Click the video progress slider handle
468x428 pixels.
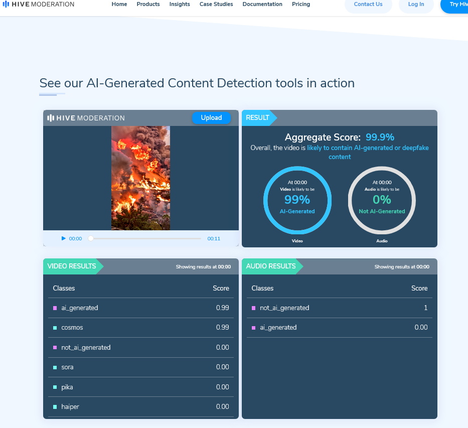[x=91, y=238]
